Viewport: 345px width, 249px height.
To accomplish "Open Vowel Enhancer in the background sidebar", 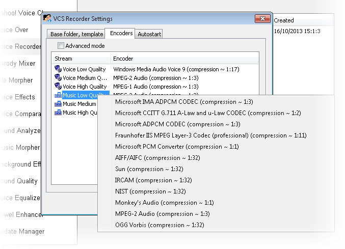I will tap(21, 214).
